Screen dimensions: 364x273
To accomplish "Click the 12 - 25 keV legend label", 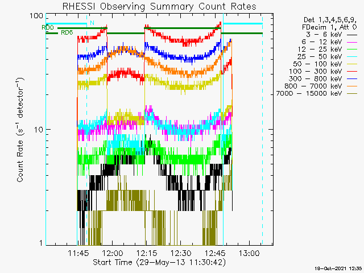I will click(320, 49).
